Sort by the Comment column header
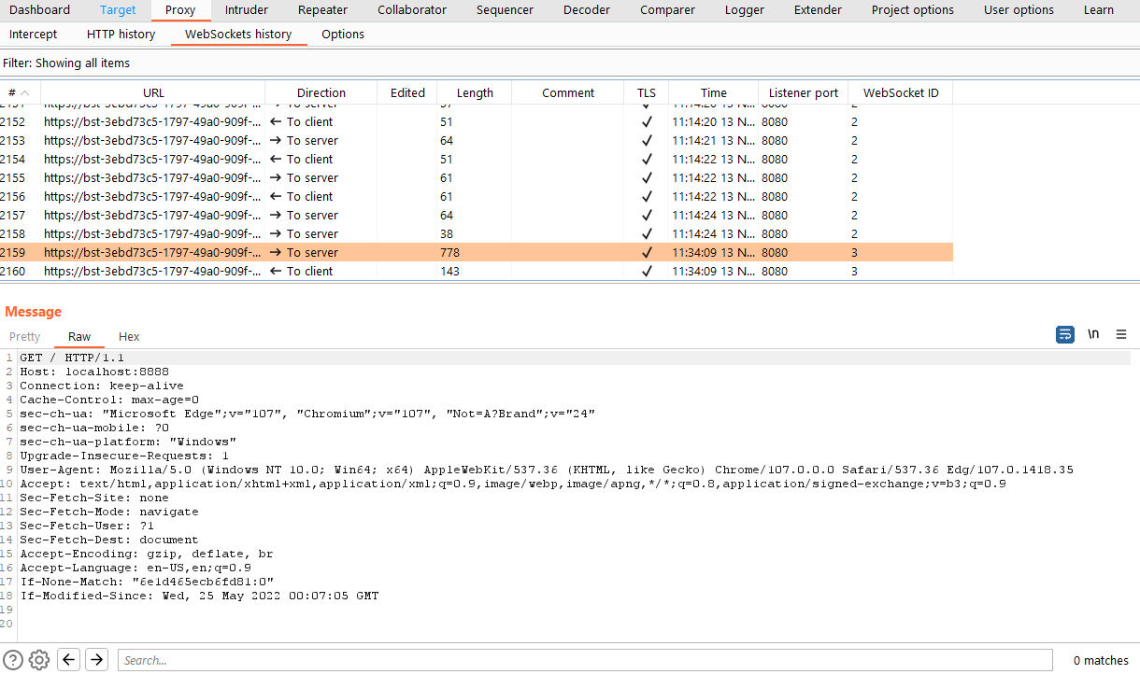The image size is (1140, 674). click(x=568, y=92)
